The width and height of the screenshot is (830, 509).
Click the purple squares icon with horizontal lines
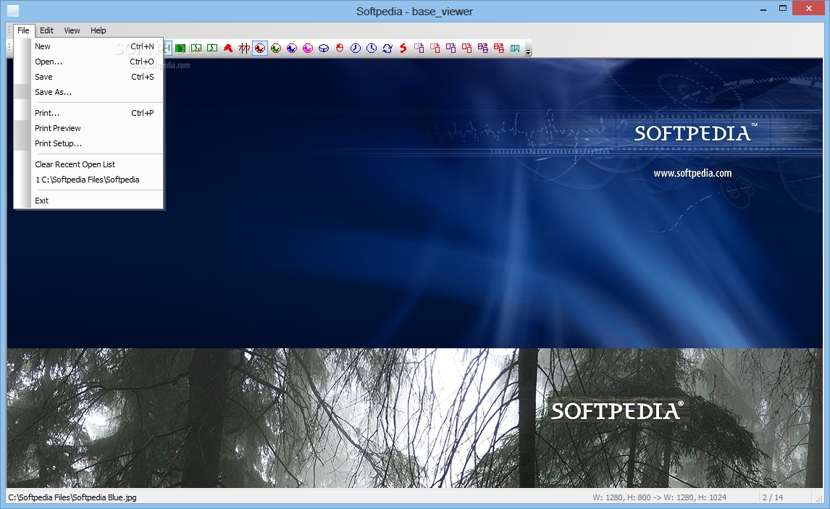click(483, 48)
